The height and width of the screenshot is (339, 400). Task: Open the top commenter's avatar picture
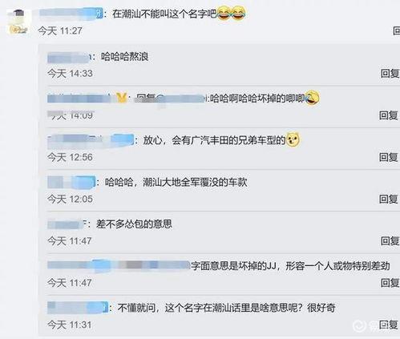[18, 22]
